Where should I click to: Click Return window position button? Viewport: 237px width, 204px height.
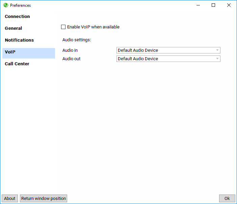click(44, 199)
